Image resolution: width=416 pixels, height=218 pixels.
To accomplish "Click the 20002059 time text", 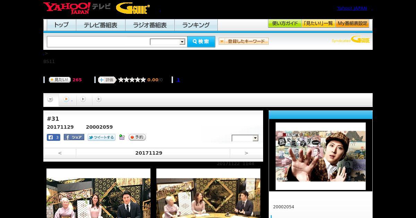I will [99, 127].
